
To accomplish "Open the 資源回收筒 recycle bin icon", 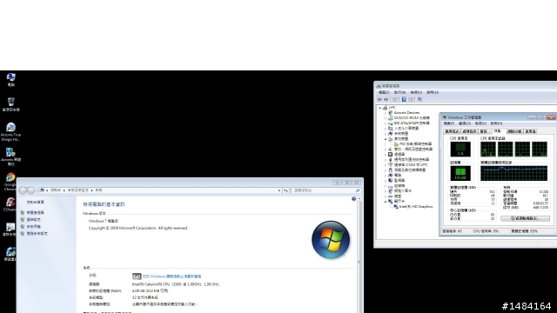I will pos(10,104).
